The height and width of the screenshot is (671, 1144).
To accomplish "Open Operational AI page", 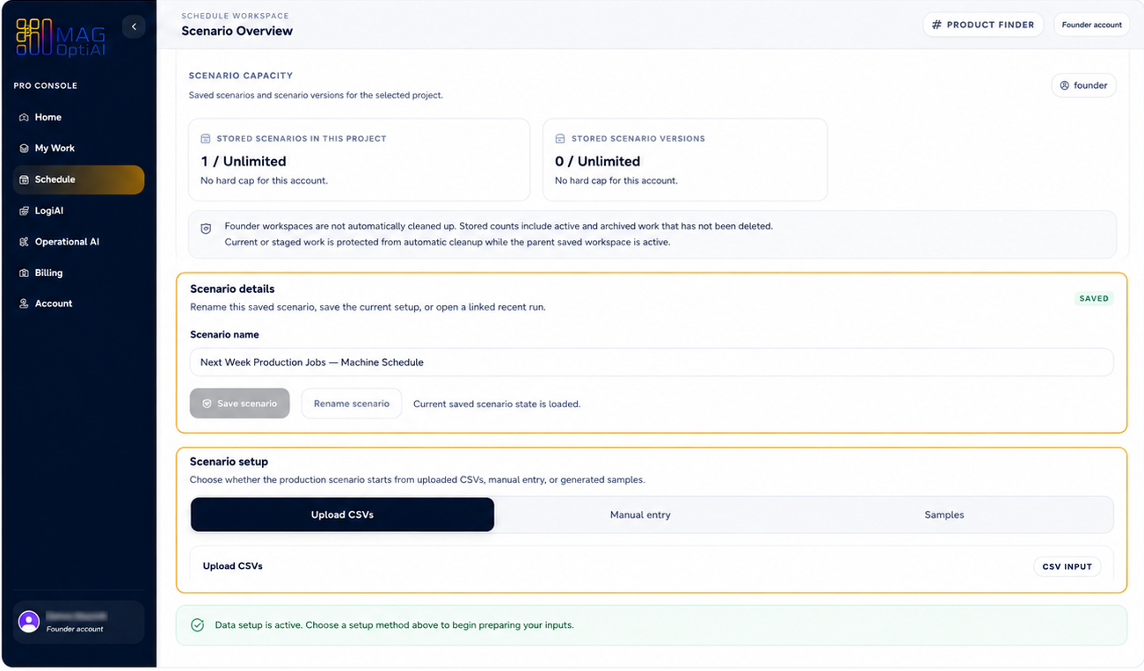I will [x=78, y=242].
